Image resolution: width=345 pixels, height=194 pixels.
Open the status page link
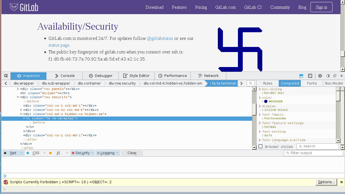(59, 45)
